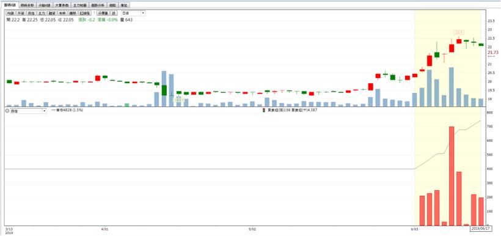Viewport: 501px width, 236px height.
Task: Toggle the 均線 moving average indicator
Action: pyautogui.click(x=10, y=13)
